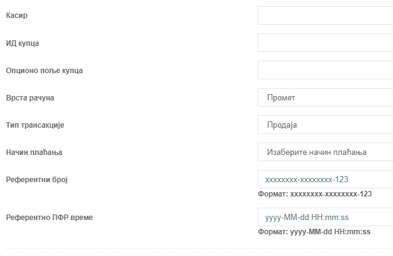393x256 pixels.
Task: Focus the Касир input field
Action: point(325,15)
